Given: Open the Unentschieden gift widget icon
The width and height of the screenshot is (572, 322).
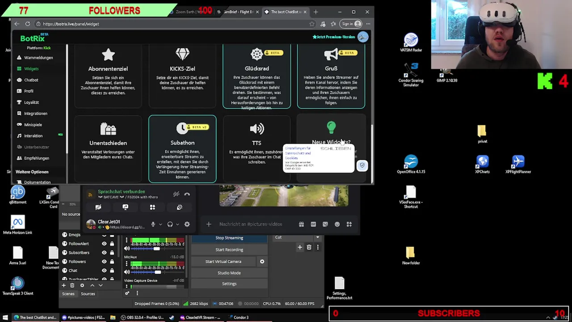Looking at the screenshot, I should point(108,129).
